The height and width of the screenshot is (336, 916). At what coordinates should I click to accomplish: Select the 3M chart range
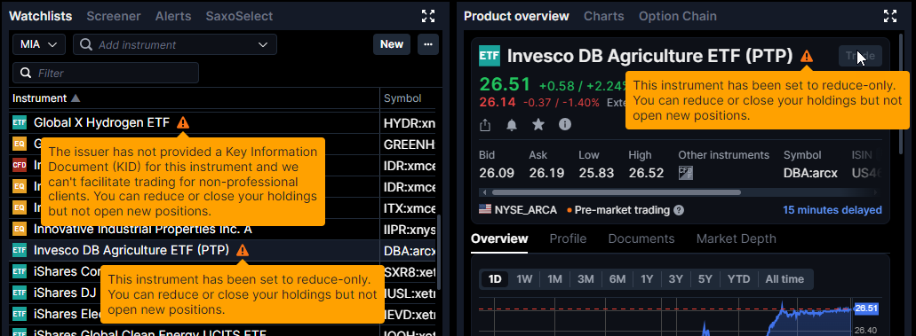click(585, 279)
